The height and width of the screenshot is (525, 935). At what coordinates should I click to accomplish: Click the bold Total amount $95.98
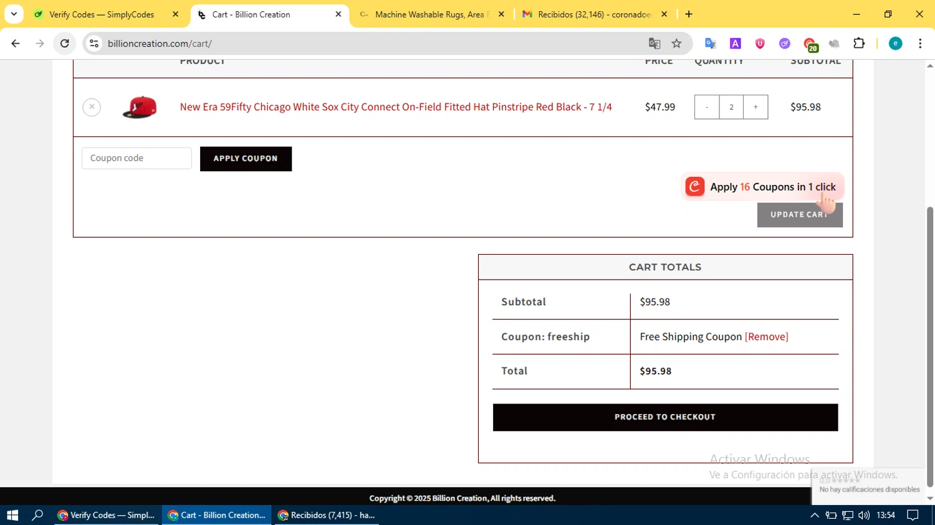(656, 371)
